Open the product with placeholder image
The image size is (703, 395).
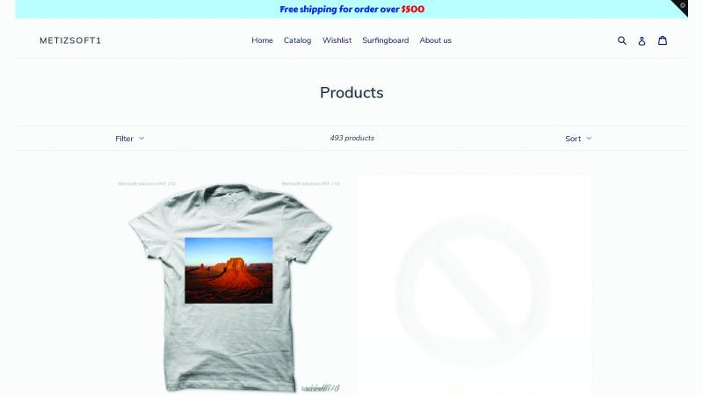coord(475,287)
